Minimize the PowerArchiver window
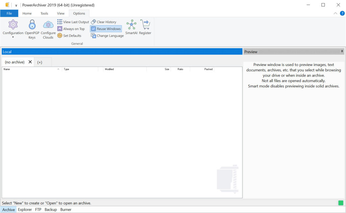 [308, 5]
